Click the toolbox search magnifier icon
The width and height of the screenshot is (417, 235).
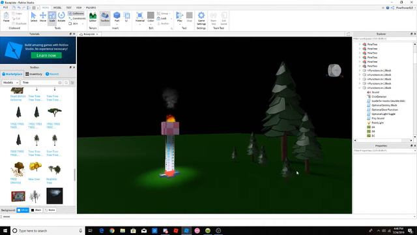click(x=66, y=83)
